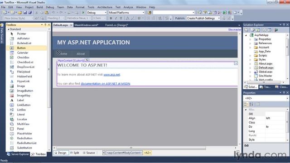Select the Pointer tool in Toolbox
The image size is (290, 163).
22,34
